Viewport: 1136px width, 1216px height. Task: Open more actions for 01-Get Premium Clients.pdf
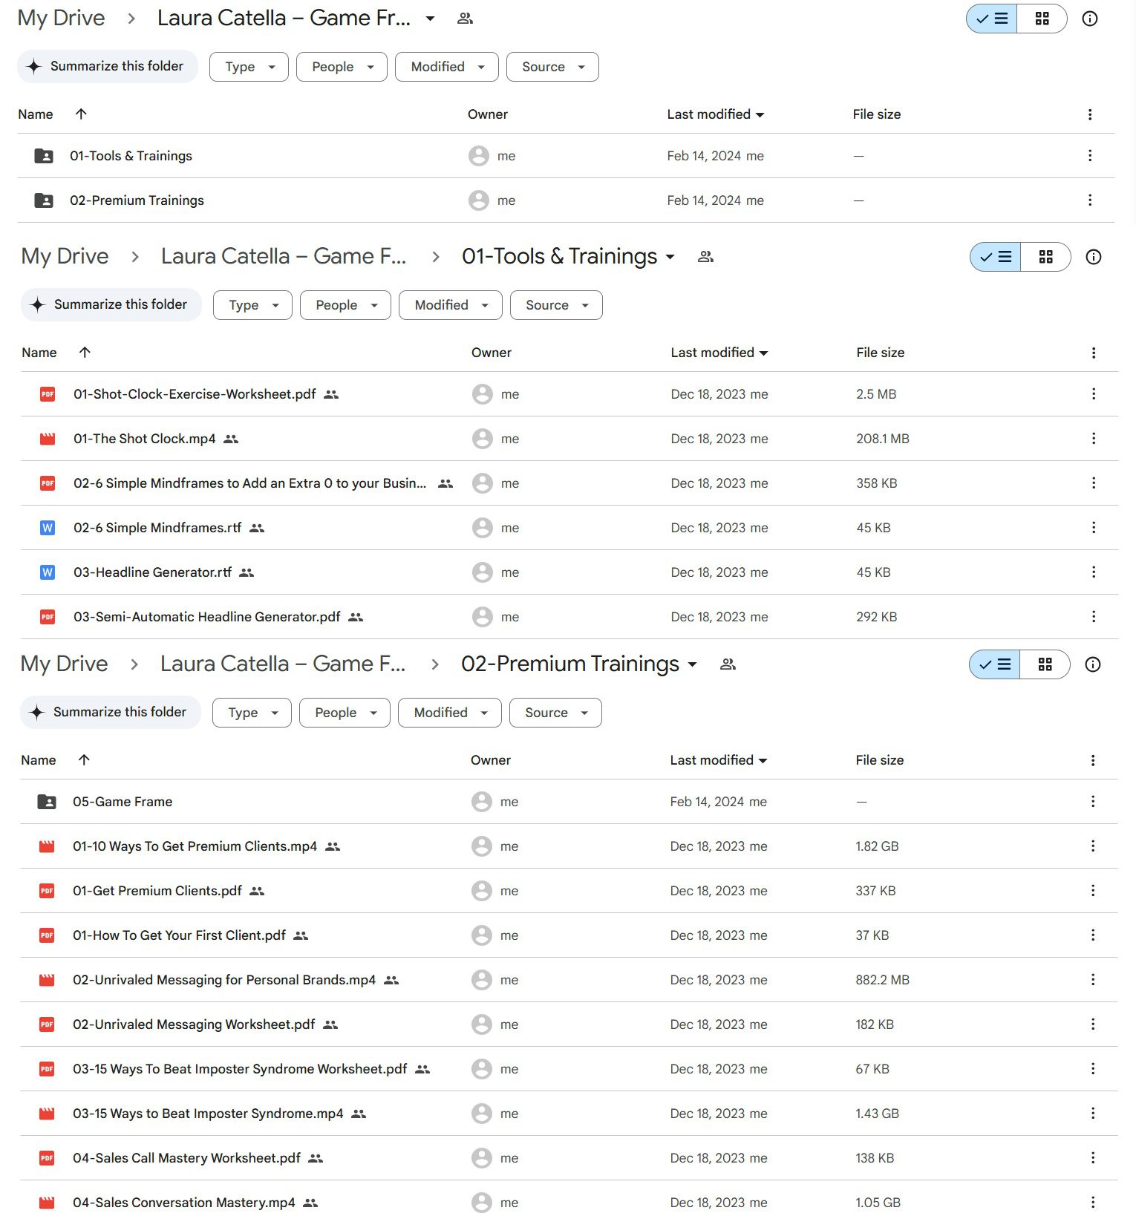[x=1092, y=891]
